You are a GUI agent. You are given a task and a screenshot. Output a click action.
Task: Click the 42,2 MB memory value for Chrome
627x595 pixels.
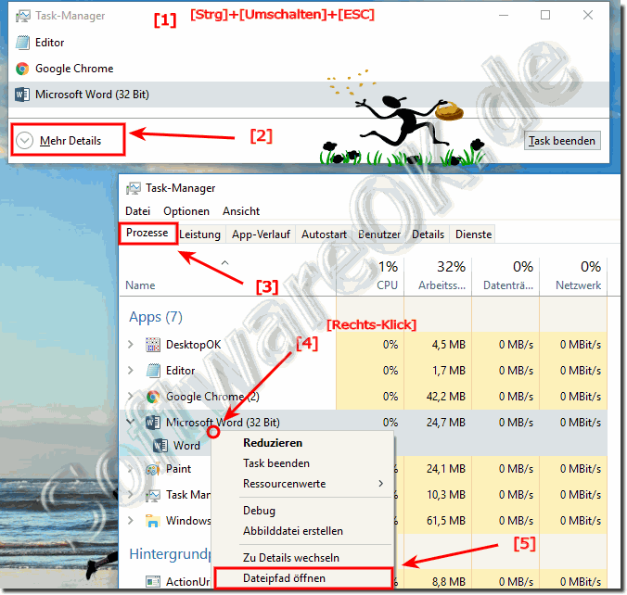coord(446,397)
